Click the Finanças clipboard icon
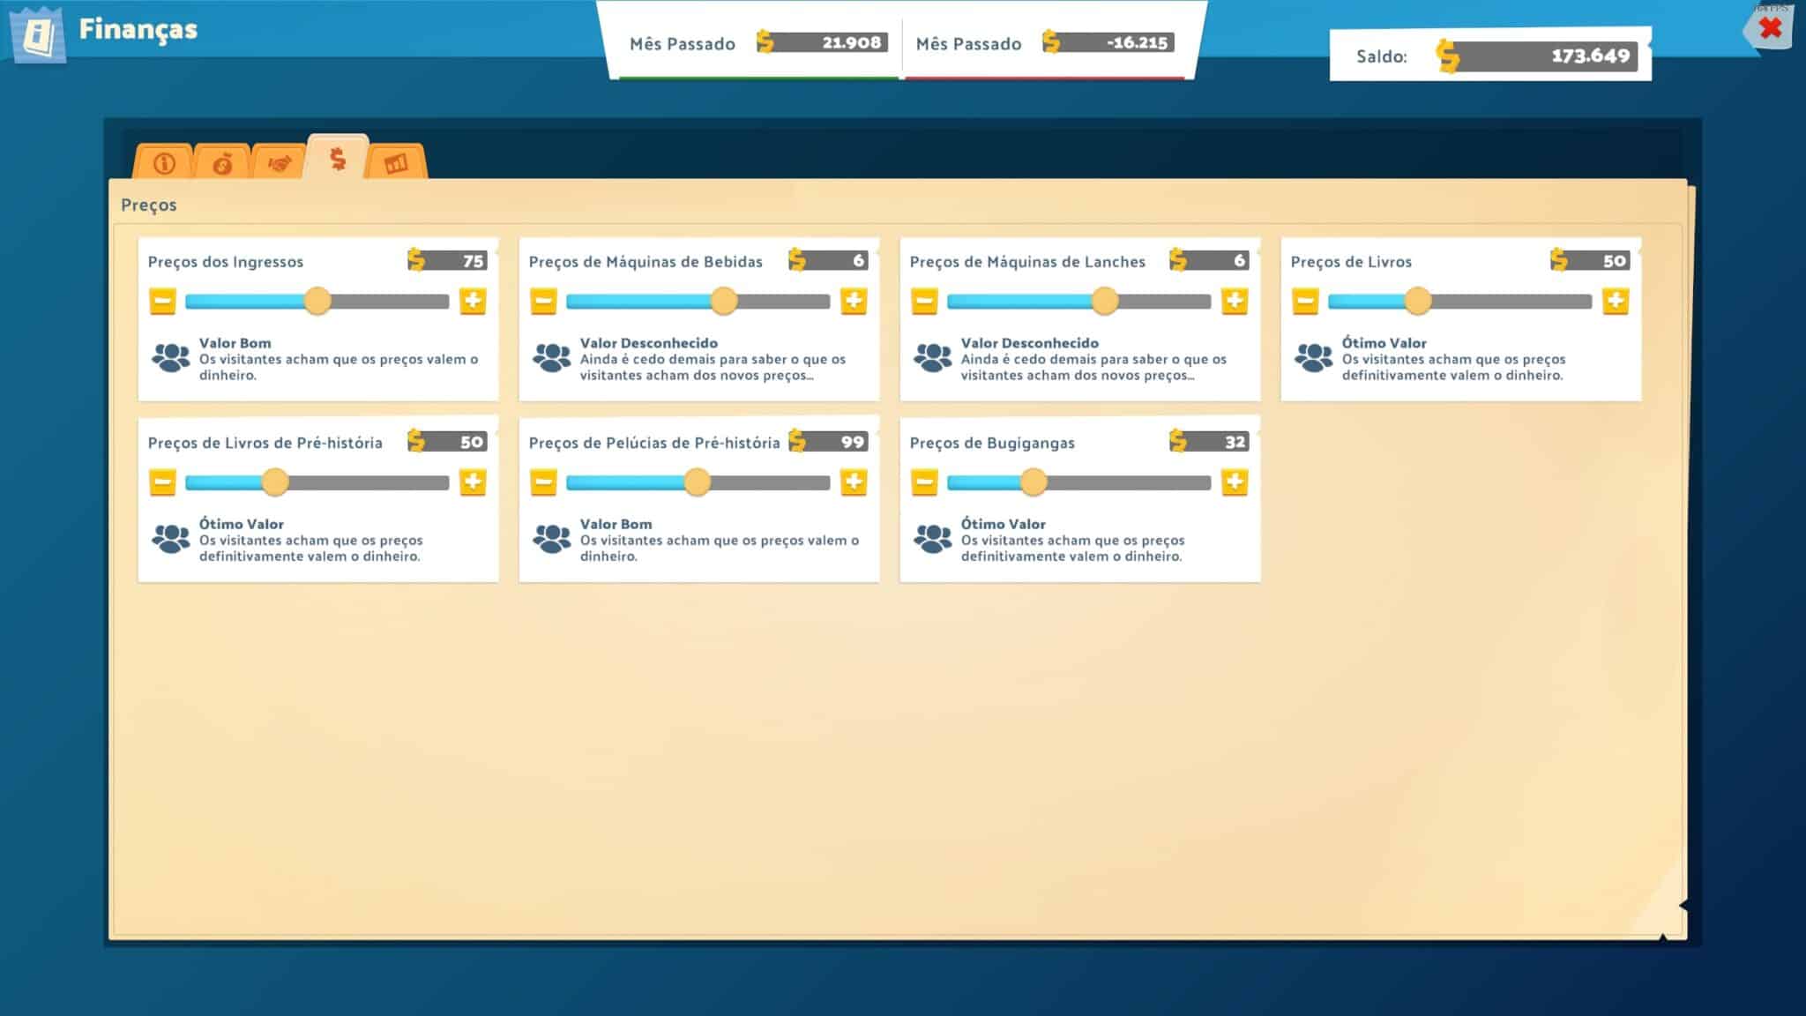Image resolution: width=1806 pixels, height=1016 pixels. coord(39,35)
